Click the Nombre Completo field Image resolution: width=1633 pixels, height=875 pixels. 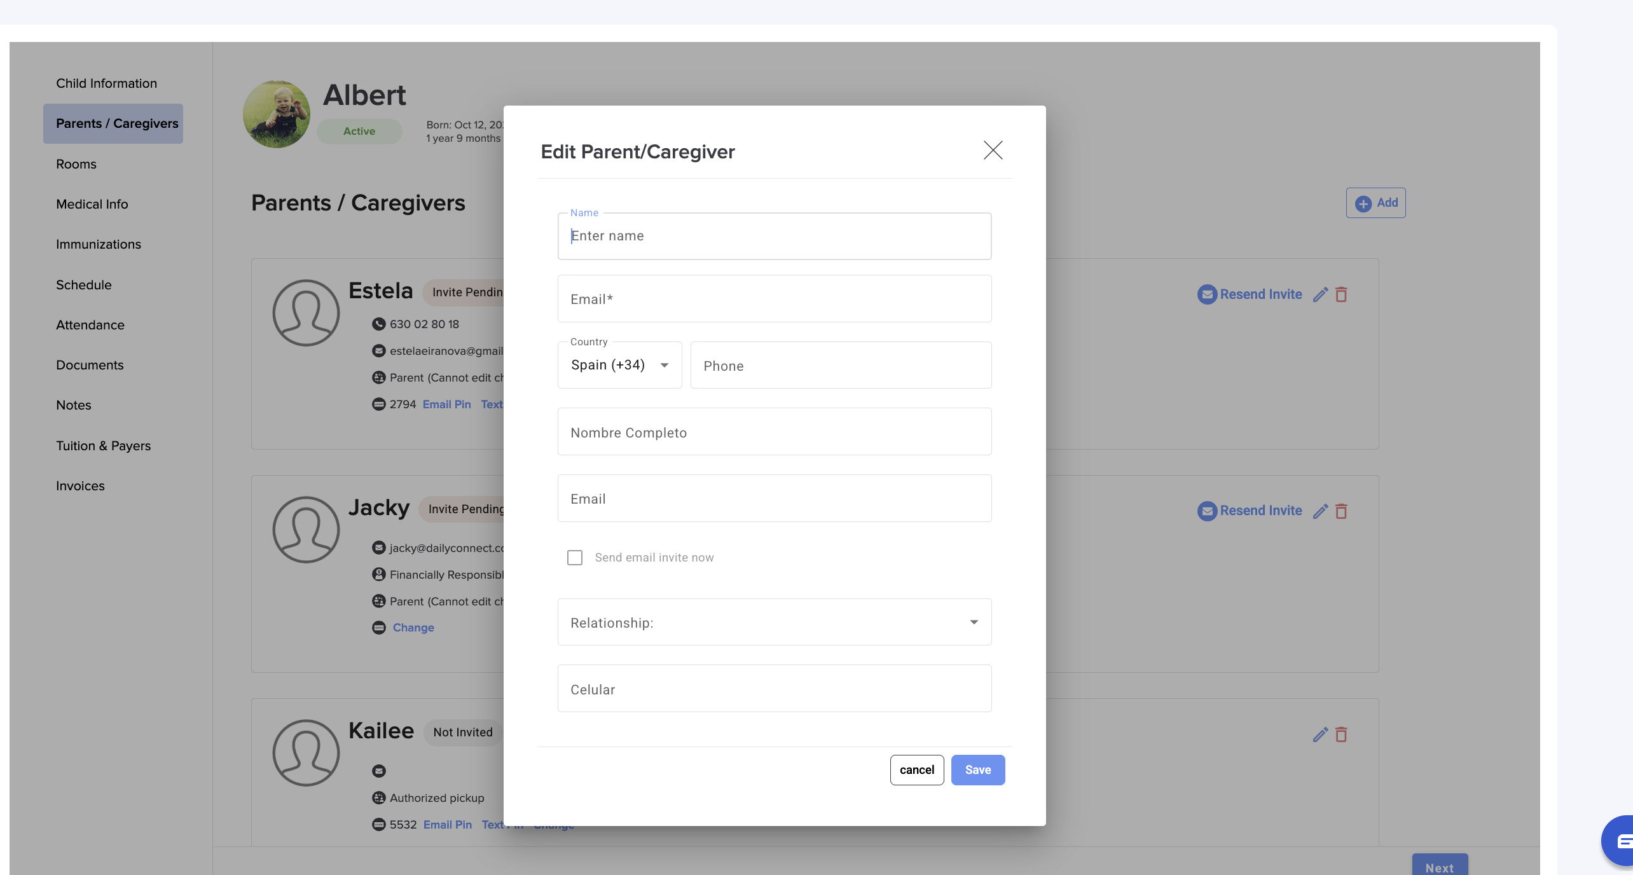(x=775, y=432)
